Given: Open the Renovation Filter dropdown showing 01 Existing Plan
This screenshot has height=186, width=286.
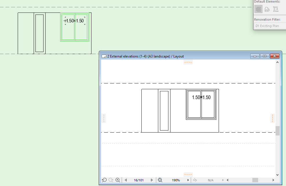Looking at the screenshot, I should [x=270, y=26].
